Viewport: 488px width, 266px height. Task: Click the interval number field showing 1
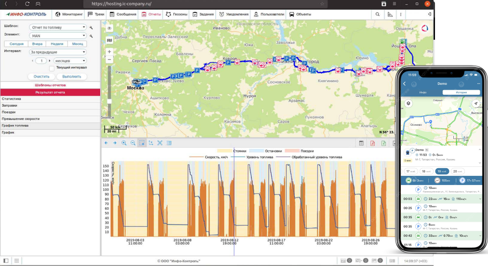pyautogui.click(x=41, y=61)
